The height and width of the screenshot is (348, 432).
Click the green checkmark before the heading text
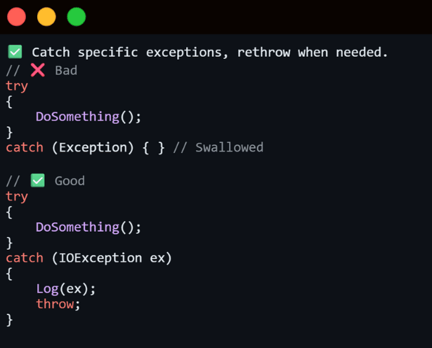click(15, 53)
